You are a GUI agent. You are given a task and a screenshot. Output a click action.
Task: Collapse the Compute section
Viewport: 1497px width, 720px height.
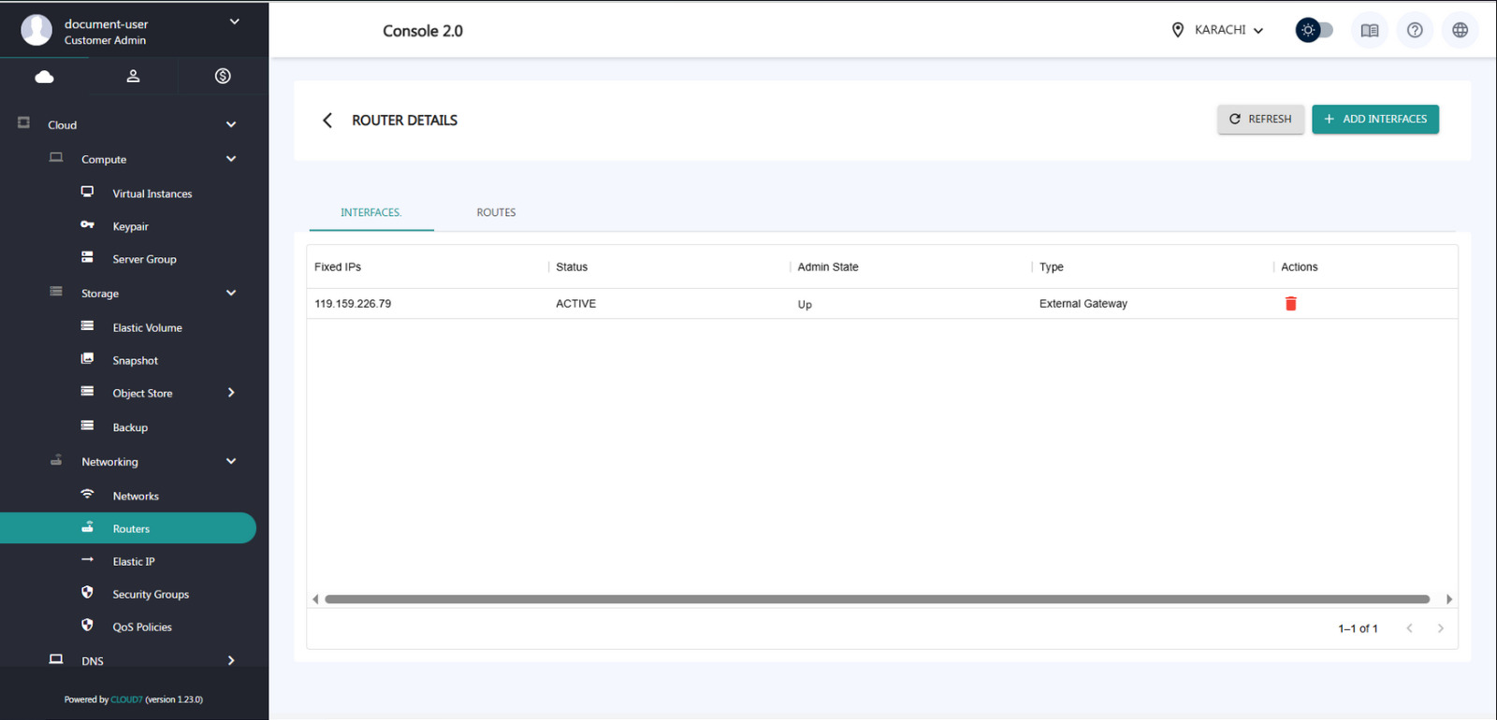pos(230,159)
